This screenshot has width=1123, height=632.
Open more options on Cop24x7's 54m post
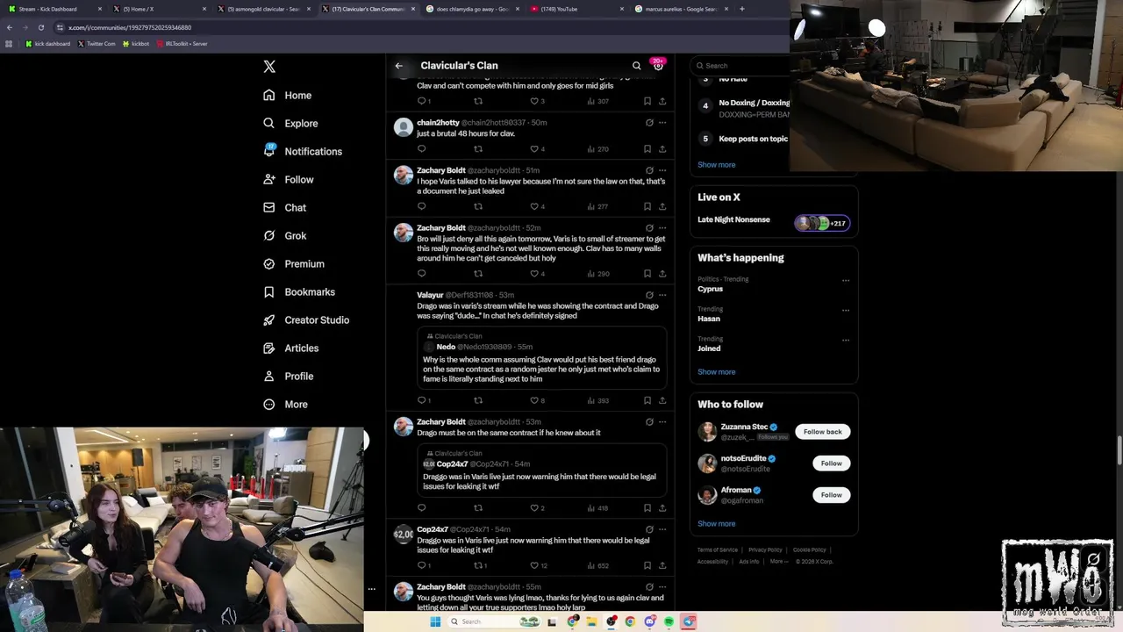662,529
